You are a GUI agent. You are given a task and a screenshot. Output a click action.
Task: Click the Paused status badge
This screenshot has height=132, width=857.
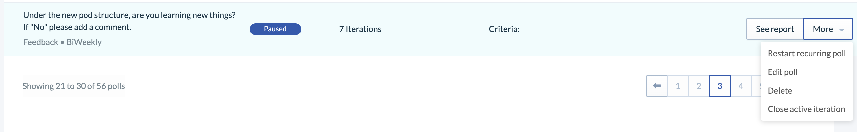coord(275,29)
